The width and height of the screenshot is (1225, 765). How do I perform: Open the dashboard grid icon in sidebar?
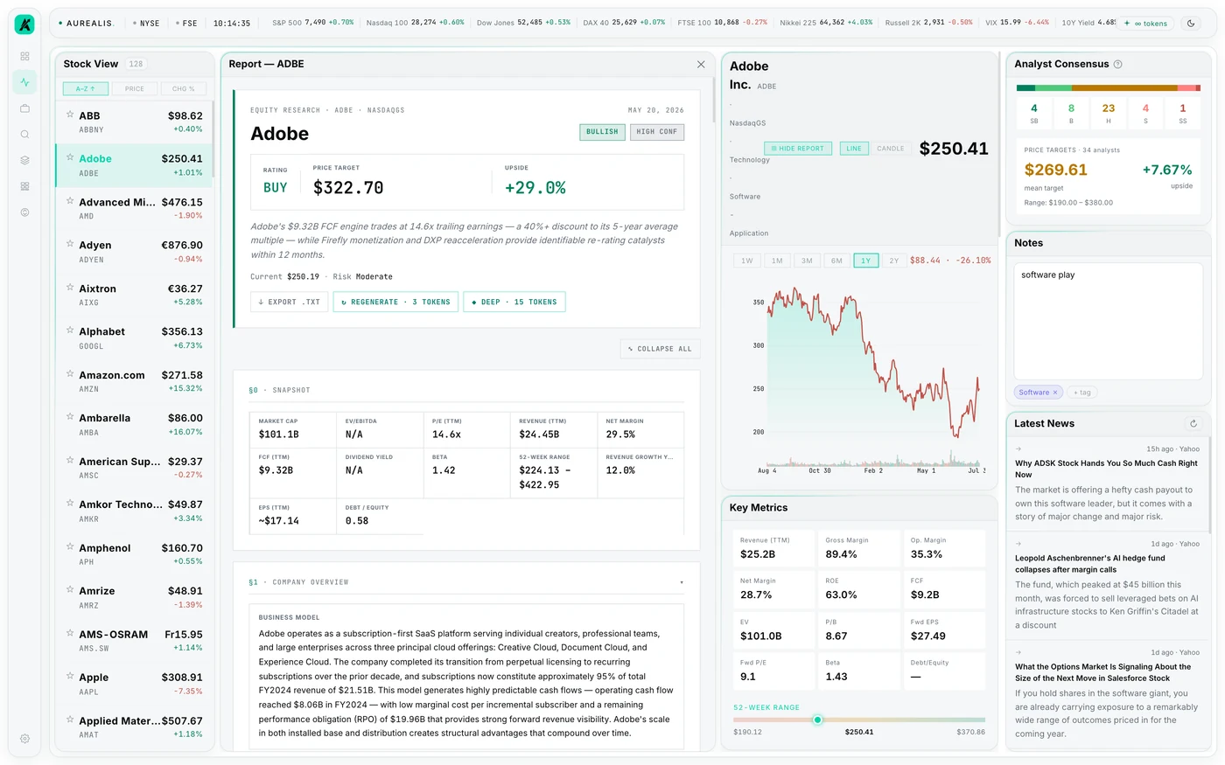24,56
